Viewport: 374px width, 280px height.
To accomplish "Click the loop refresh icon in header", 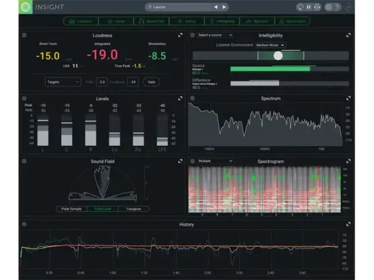I will [317, 7].
